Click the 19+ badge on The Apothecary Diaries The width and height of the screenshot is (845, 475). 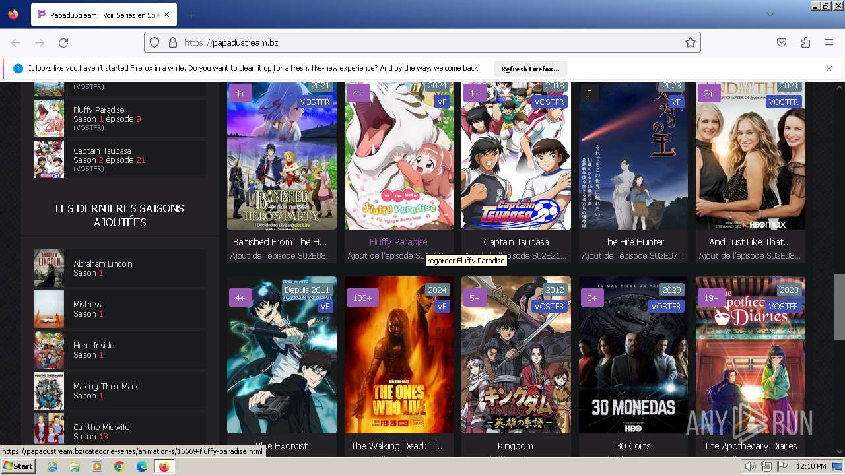[x=711, y=298]
